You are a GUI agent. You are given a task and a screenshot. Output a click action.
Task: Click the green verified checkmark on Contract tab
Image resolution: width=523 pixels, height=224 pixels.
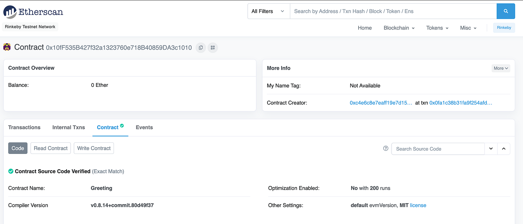click(x=122, y=126)
